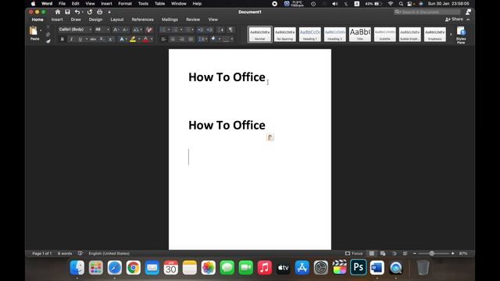Image resolution: width=500 pixels, height=281 pixels.
Task: Open the Mailings ribbon tab
Action: (x=170, y=20)
